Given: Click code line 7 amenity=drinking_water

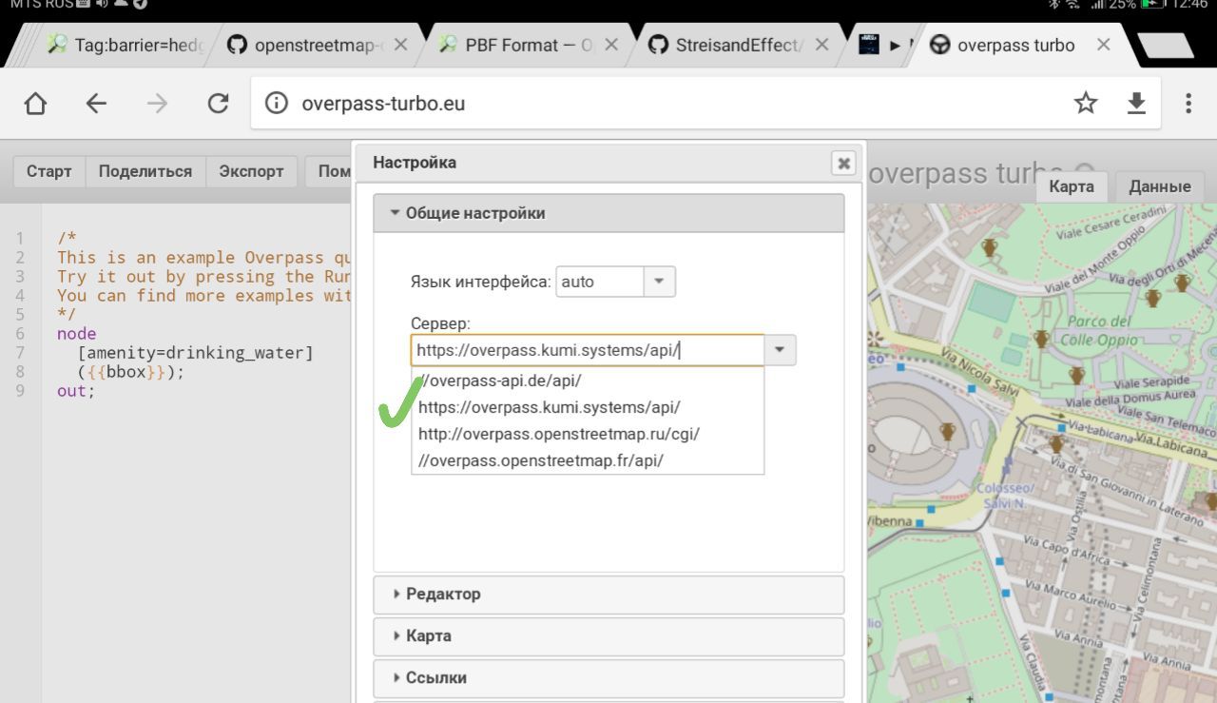Looking at the screenshot, I should (195, 353).
